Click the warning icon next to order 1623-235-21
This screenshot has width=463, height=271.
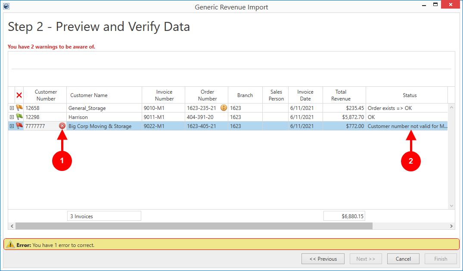coord(224,108)
